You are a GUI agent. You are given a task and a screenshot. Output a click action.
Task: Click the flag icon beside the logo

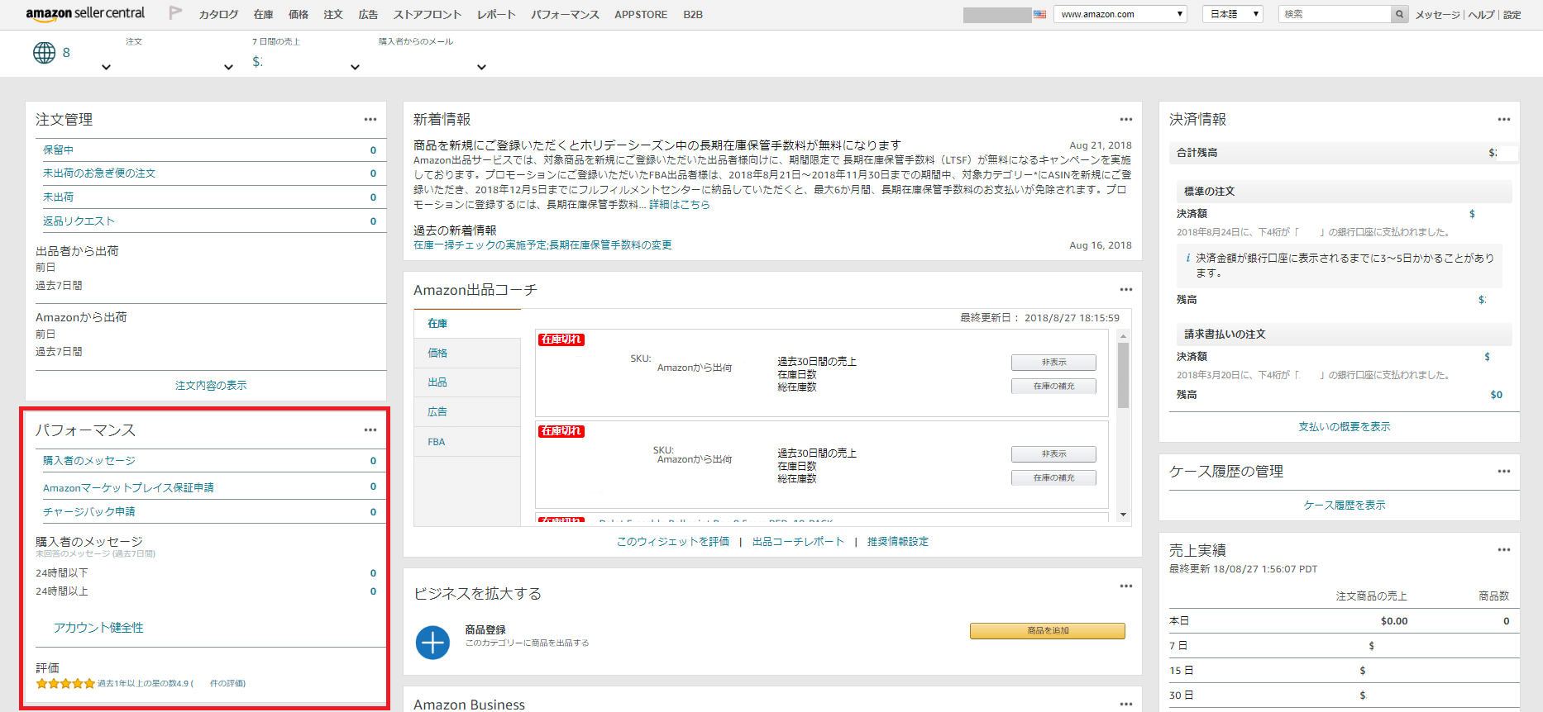(175, 13)
